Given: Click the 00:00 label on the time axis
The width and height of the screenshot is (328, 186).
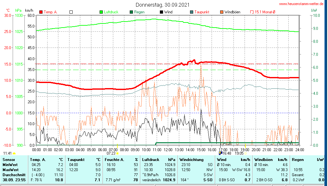Looking at the screenshot, I should coord(36,150).
